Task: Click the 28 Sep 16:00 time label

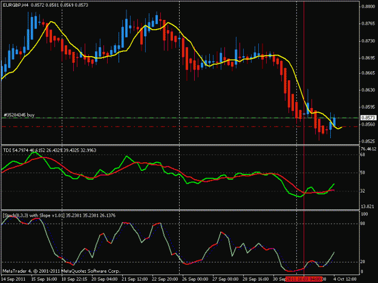Action: 256,279
